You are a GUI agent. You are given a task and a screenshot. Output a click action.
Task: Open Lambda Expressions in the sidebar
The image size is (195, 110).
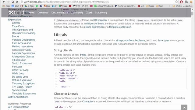[23, 53]
